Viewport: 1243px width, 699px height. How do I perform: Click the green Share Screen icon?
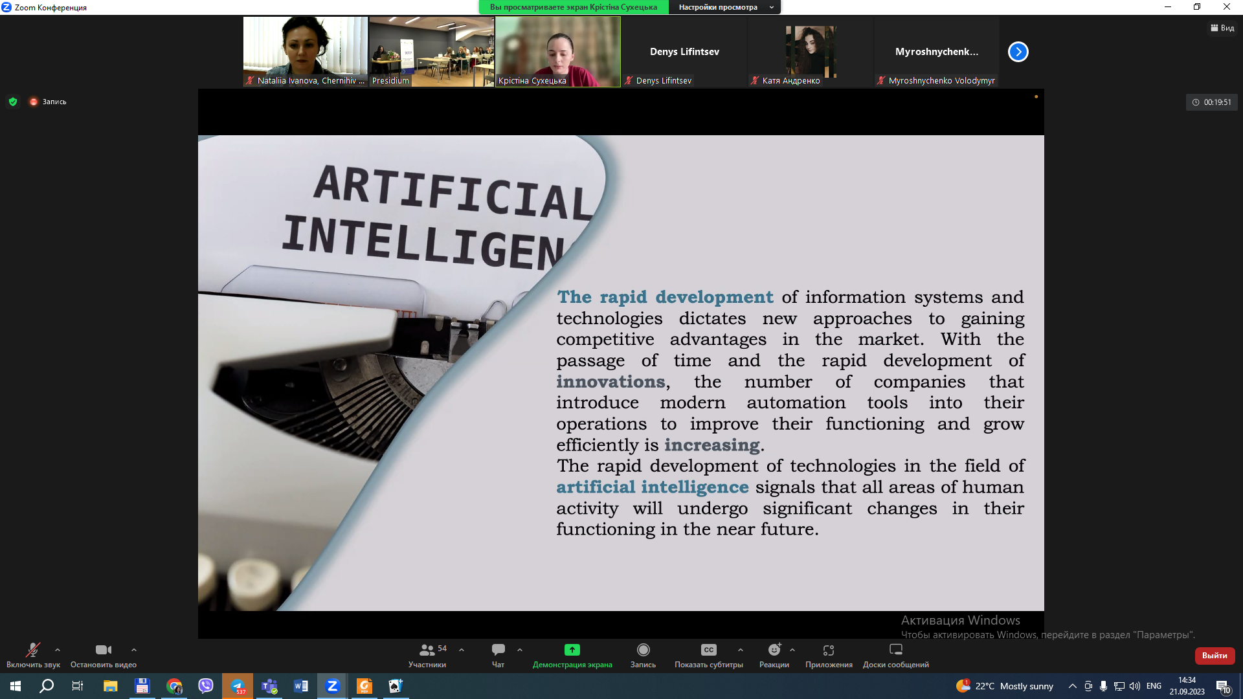click(x=572, y=650)
